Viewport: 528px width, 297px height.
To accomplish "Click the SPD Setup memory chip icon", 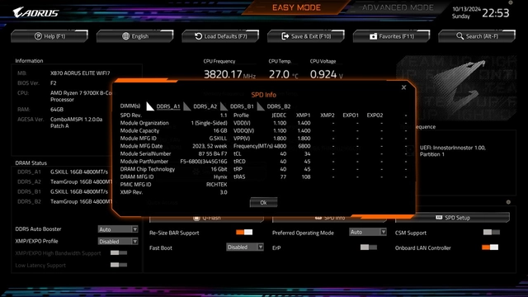I will point(439,218).
